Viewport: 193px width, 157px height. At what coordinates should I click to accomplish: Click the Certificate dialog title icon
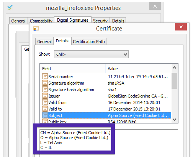36,29
